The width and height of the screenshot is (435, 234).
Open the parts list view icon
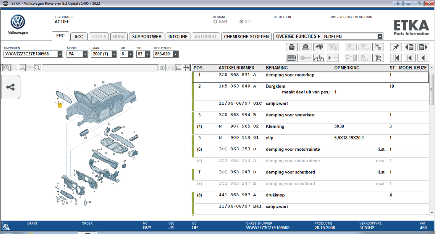291,58
